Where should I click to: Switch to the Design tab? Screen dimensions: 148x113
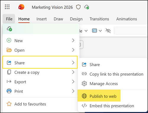click(76, 19)
